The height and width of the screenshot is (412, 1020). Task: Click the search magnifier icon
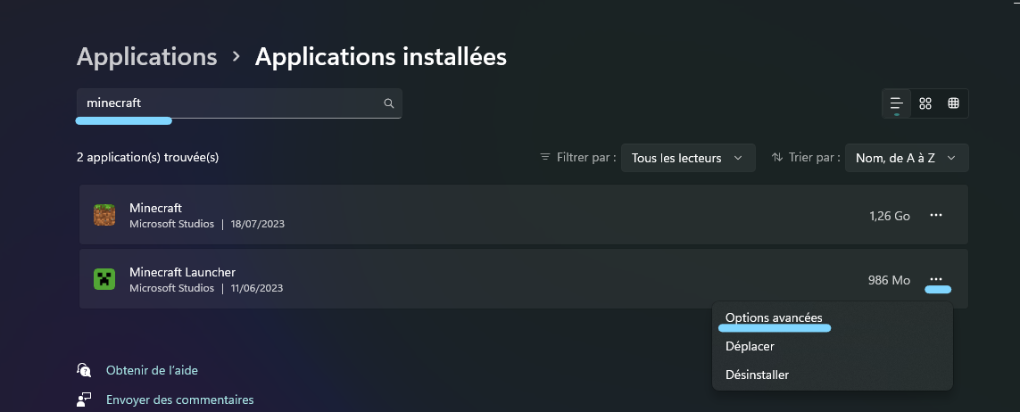388,103
